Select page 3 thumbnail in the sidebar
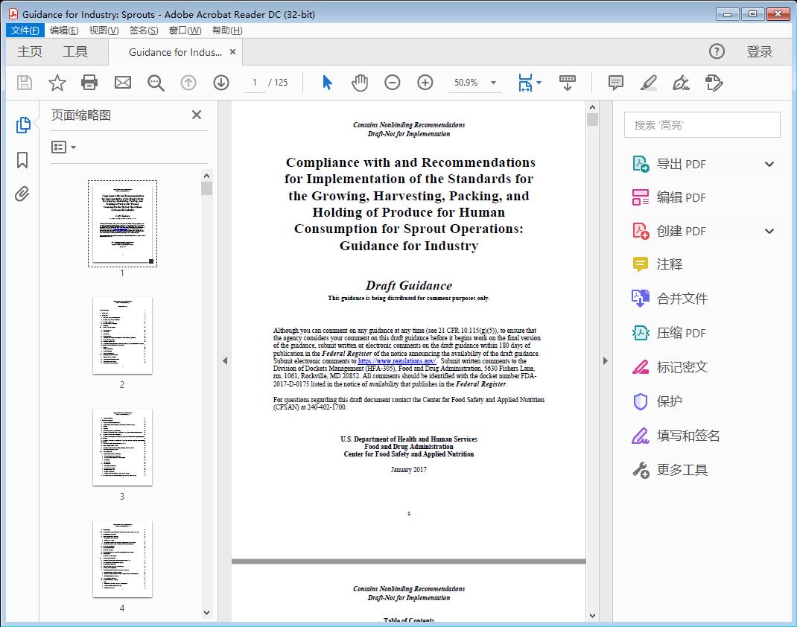Screen dimensions: 797x627 pyautogui.click(x=122, y=447)
